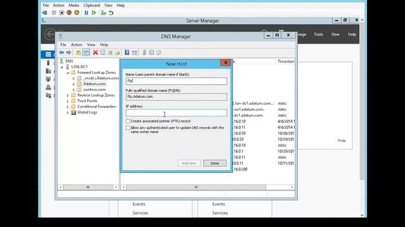Open the Clipboard menu in VM window
This screenshot has height=227, width=405.
pyautogui.click(x=91, y=5)
